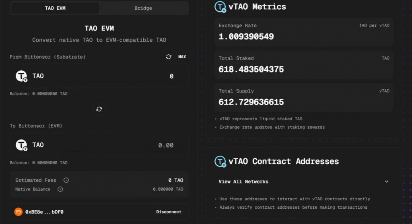The width and height of the screenshot is (412, 224).
Task: Switch to the Bridge tab
Action: pos(143,8)
